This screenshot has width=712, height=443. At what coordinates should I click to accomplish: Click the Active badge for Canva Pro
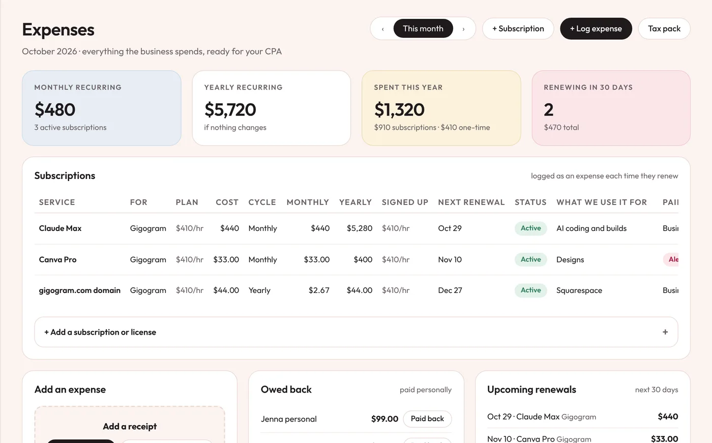point(530,259)
